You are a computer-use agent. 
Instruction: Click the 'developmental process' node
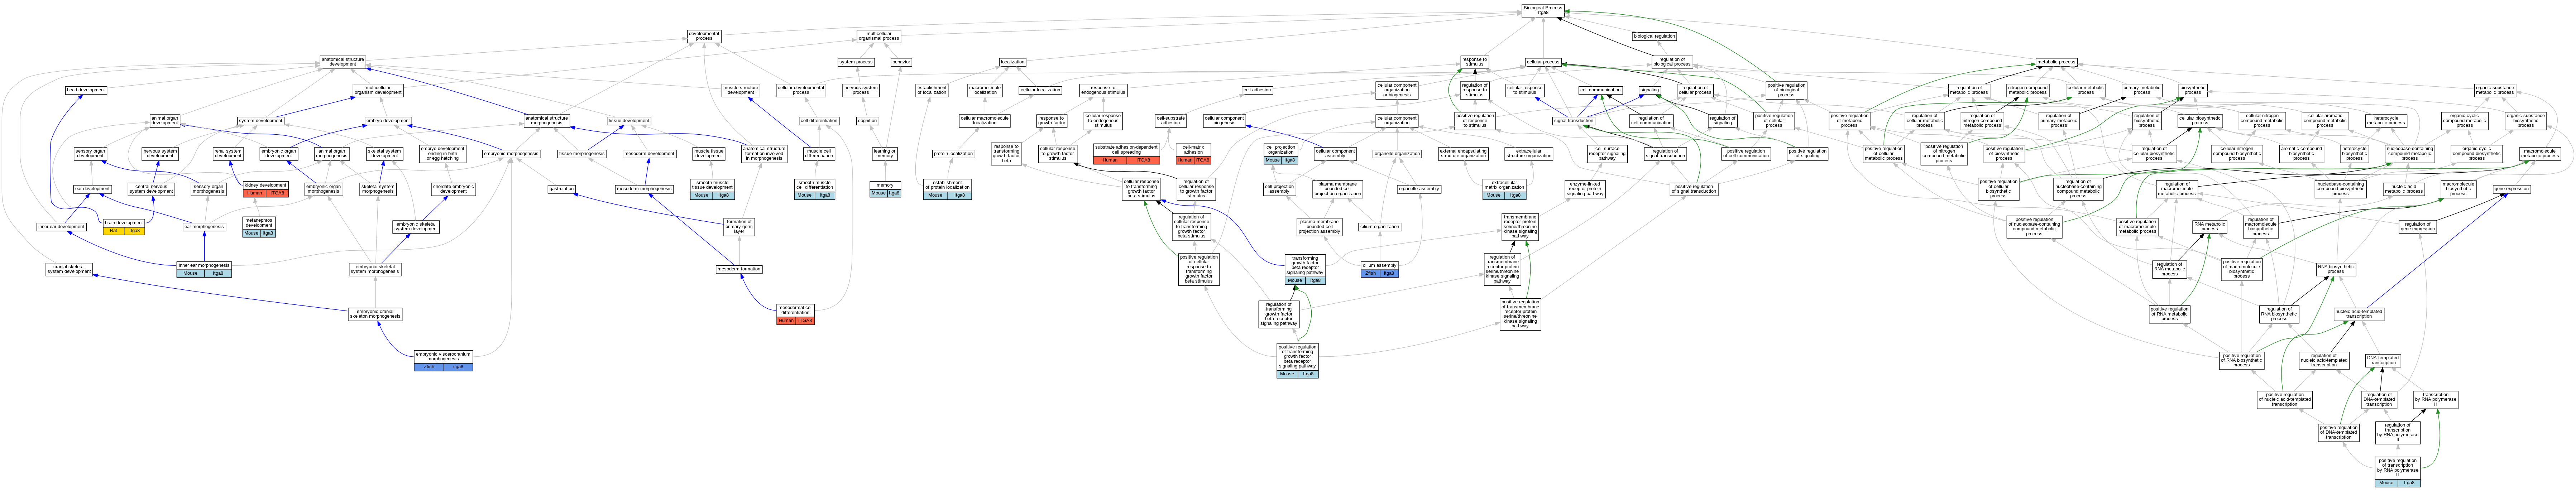[704, 36]
